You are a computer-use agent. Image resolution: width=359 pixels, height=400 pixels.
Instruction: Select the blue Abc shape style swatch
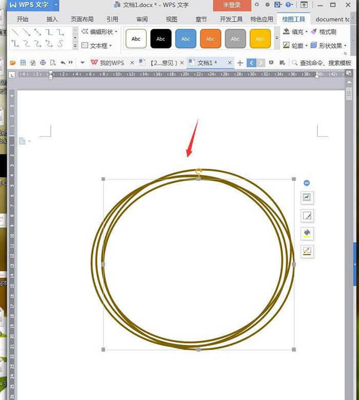coord(186,39)
